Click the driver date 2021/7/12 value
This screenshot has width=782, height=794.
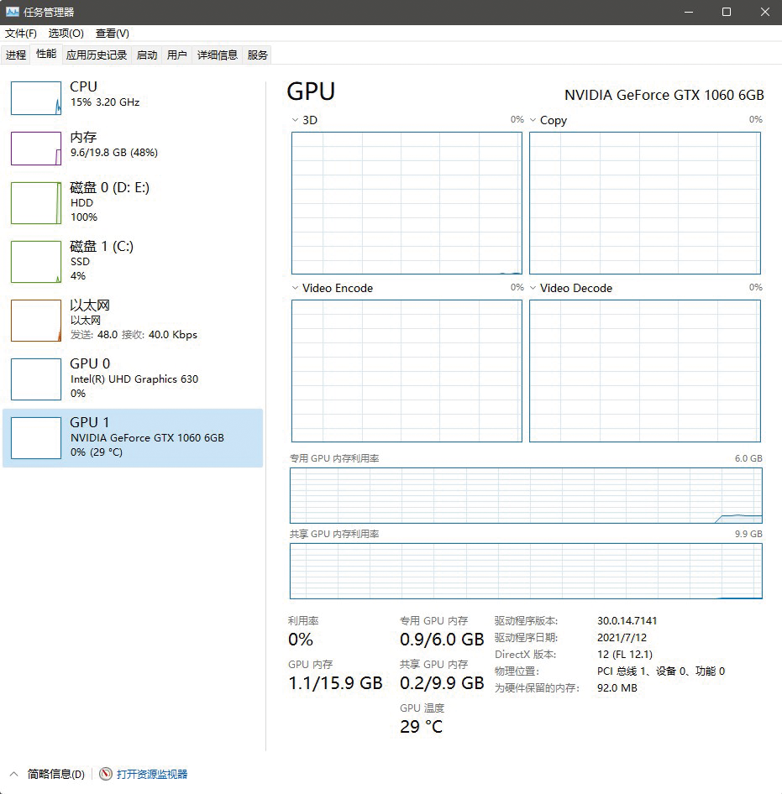coord(622,638)
